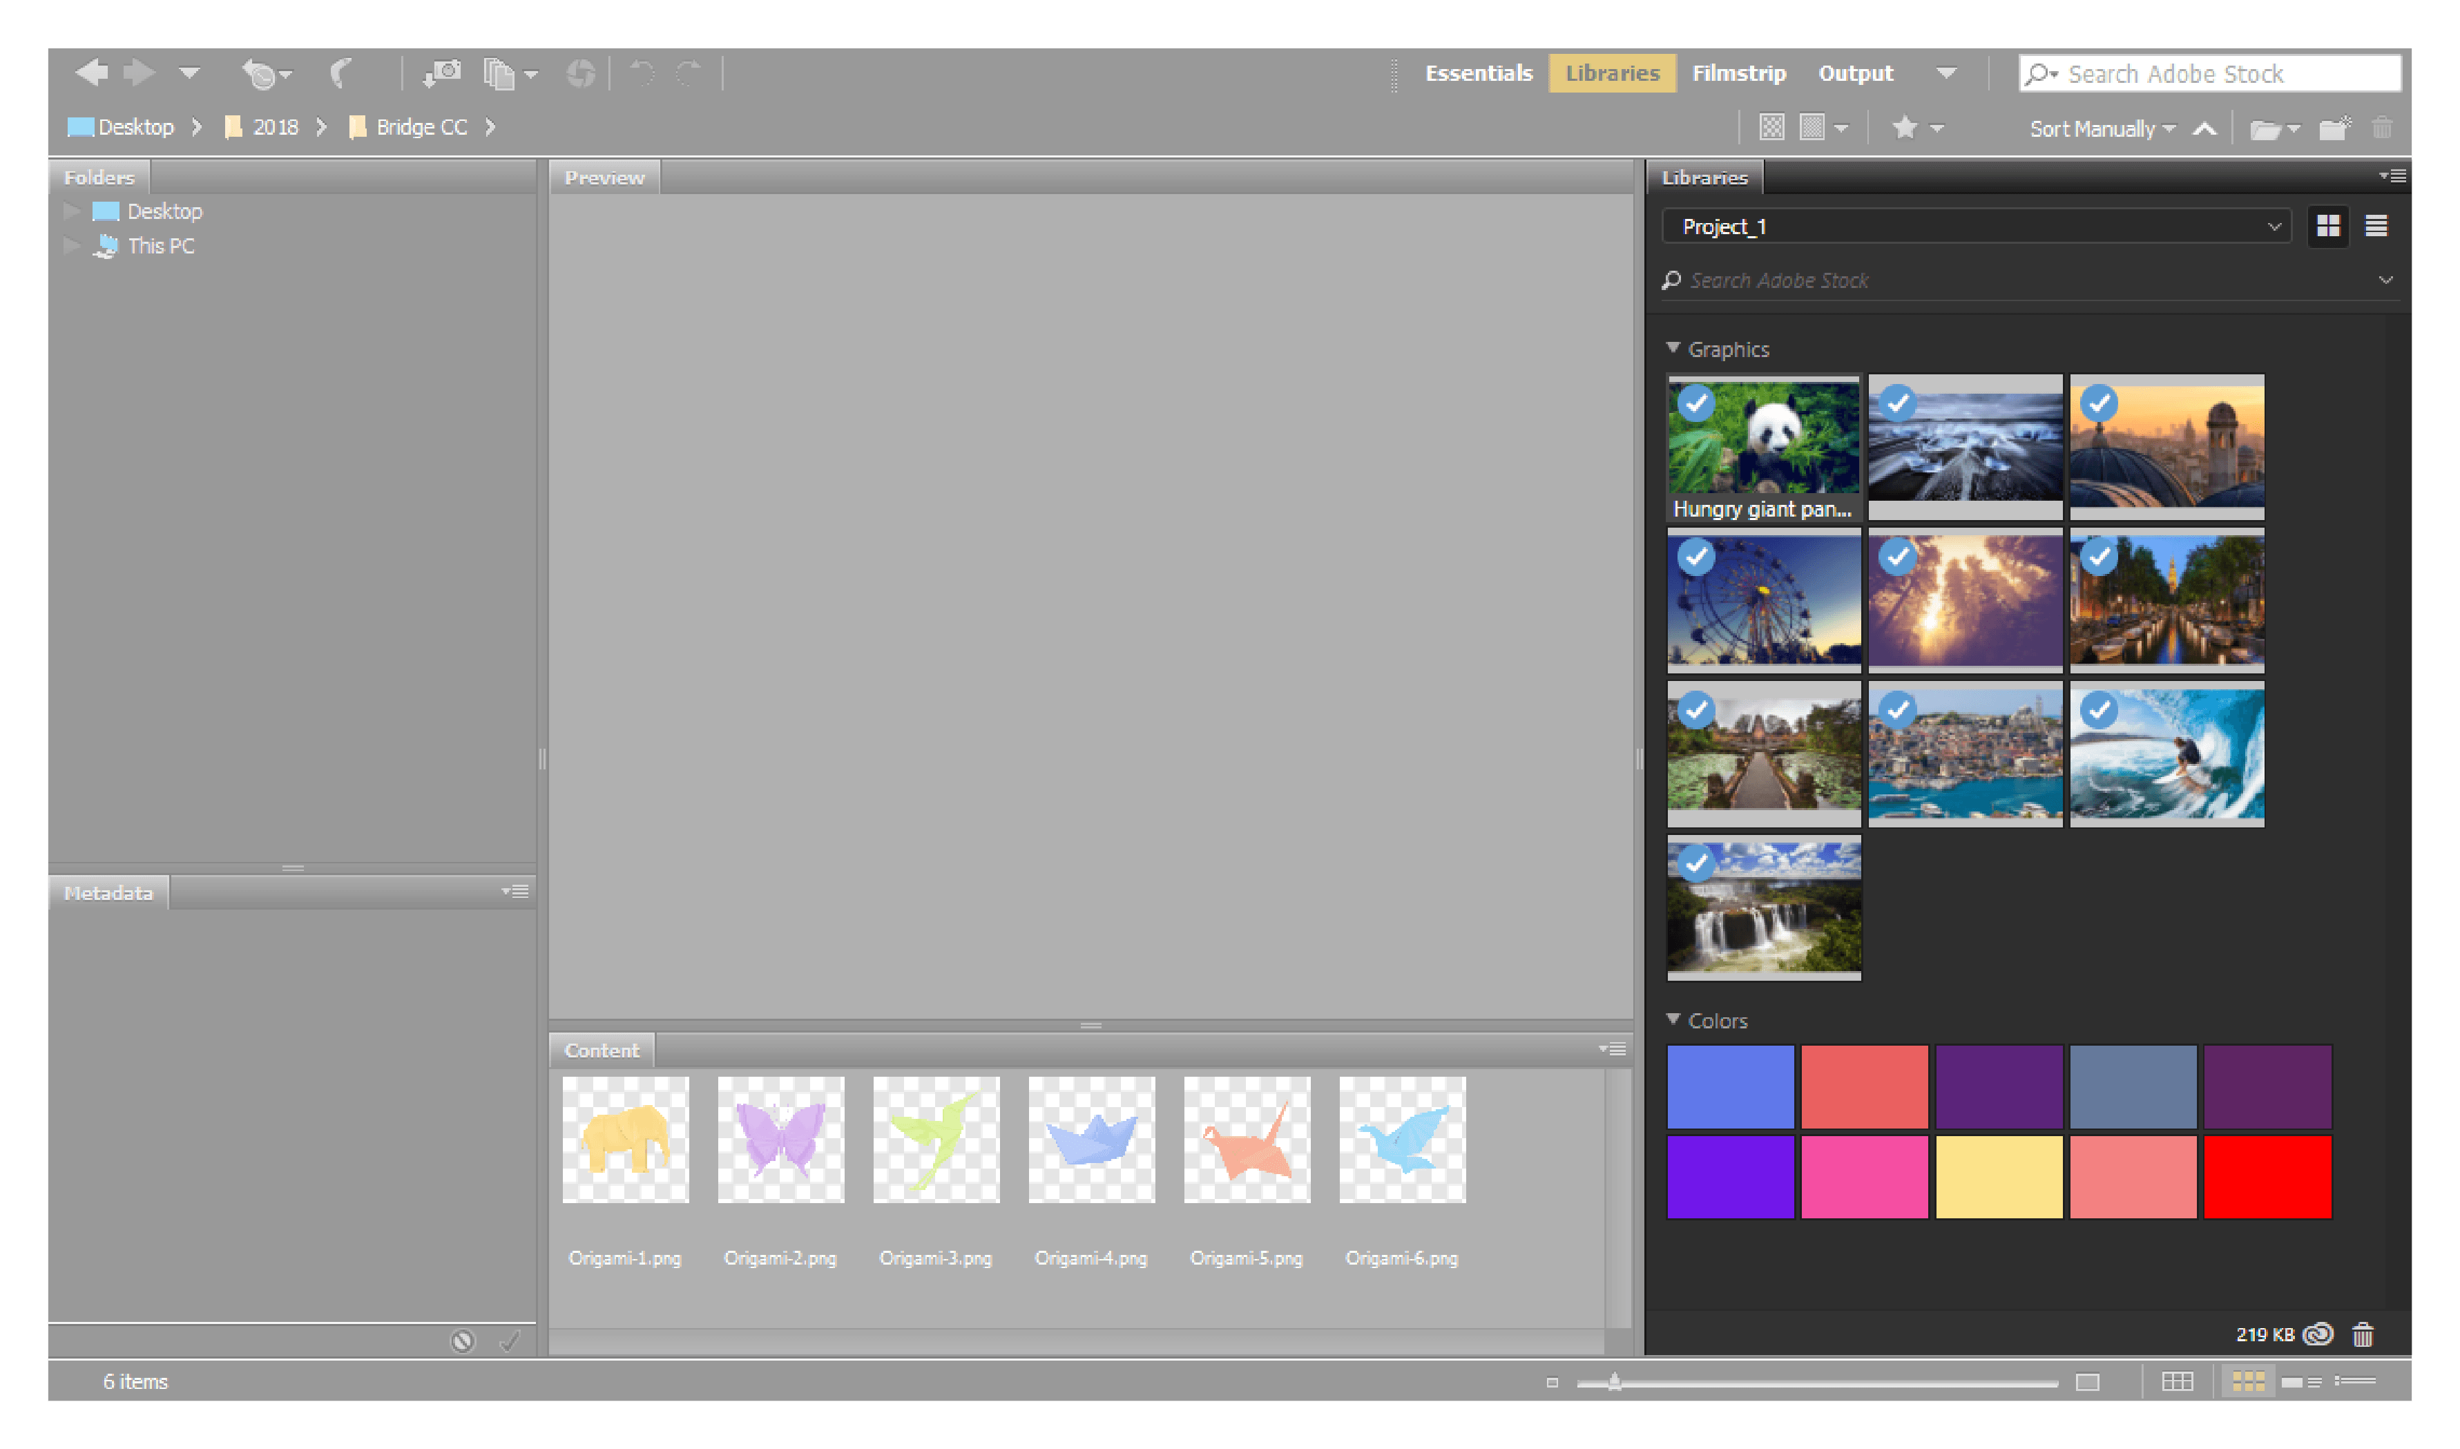Open the Sort Manually dropdown

coord(2102,129)
